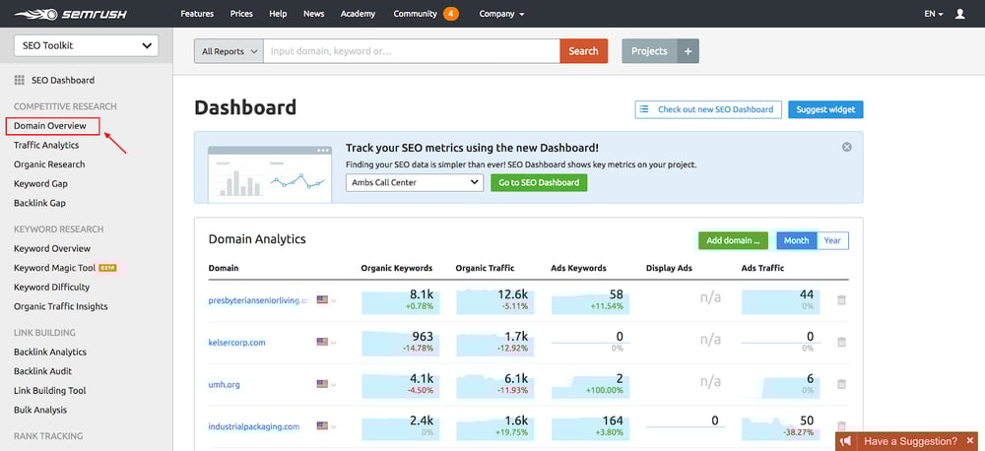Open the Features menu
Viewport: 985px width, 451px height.
[197, 14]
